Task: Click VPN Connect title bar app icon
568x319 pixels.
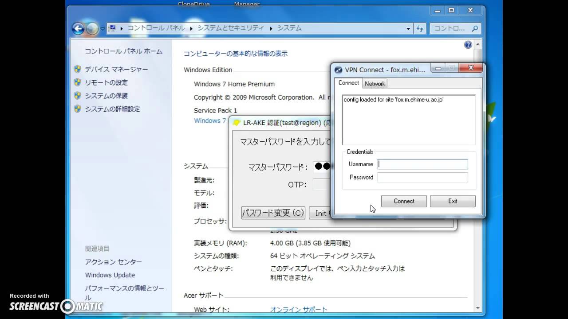Action: pyautogui.click(x=339, y=70)
